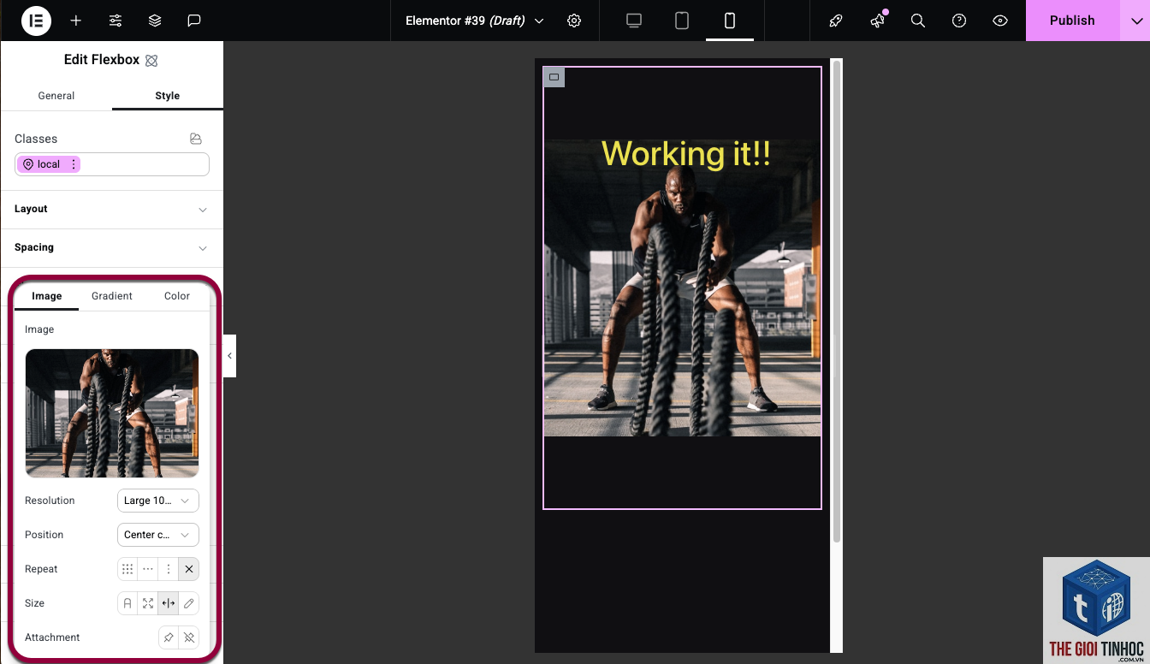
Task: Collapse the editor panel with arrow handle
Action: tap(229, 356)
